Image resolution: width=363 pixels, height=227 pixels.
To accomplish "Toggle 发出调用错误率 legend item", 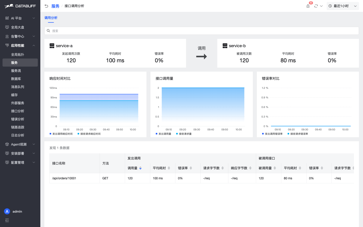I will tap(272, 134).
